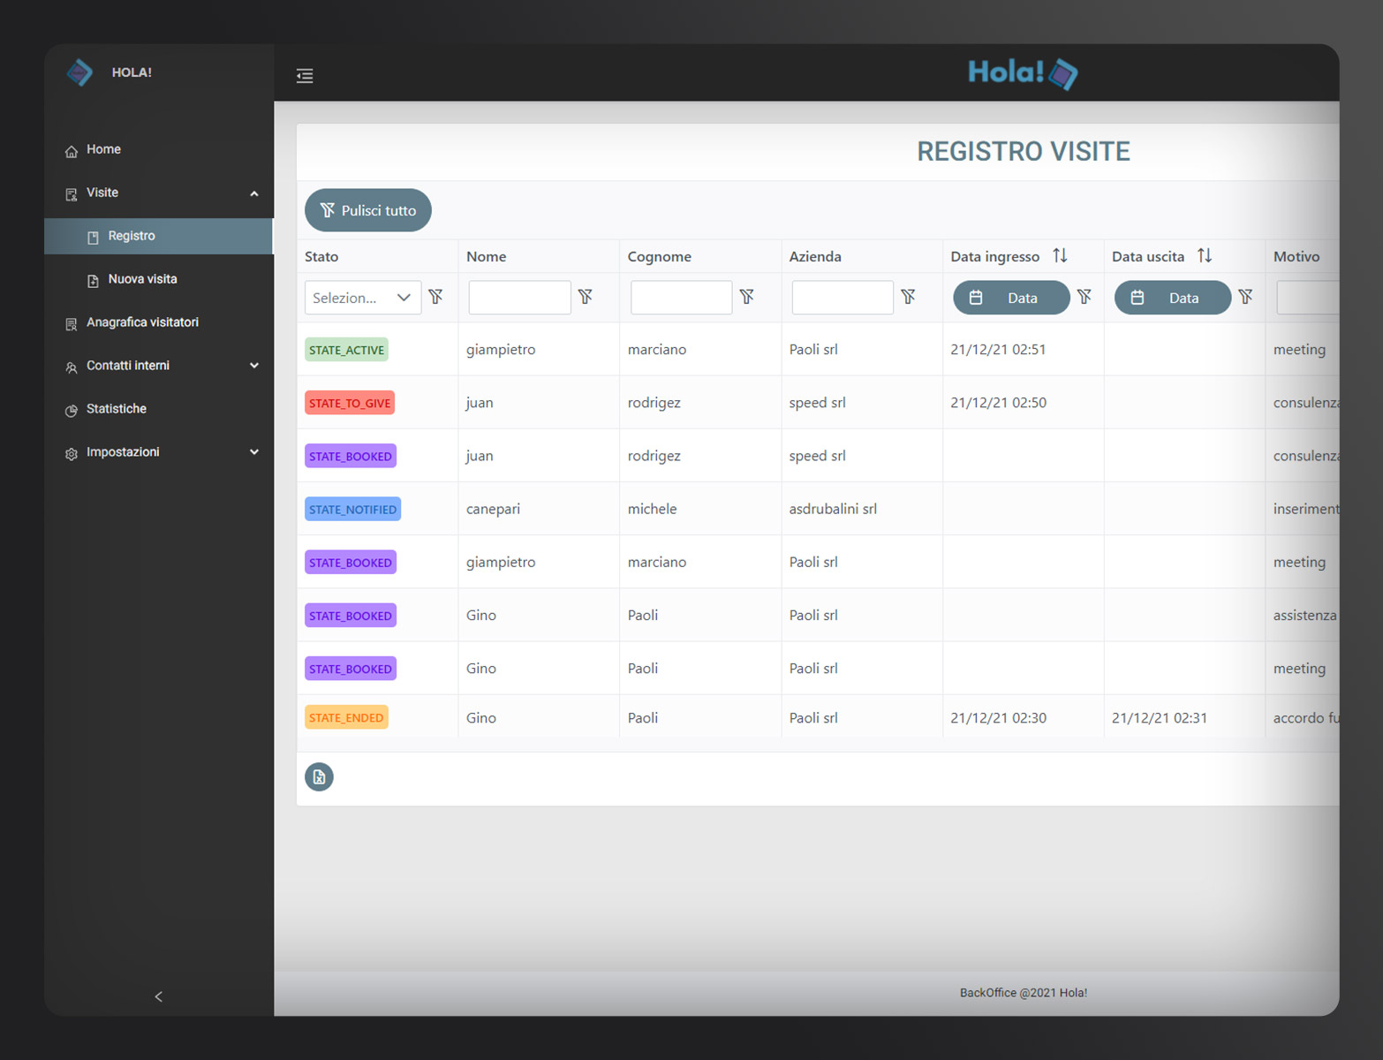
Task: Expand the Contatti interni submenu
Action: tap(254, 366)
